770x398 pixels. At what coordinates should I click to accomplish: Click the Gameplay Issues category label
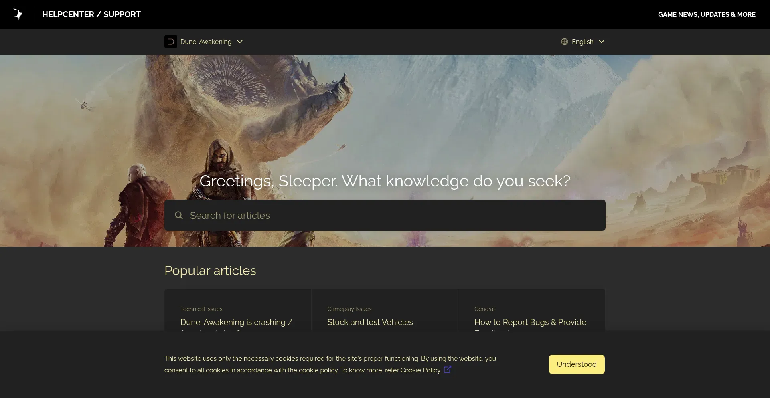click(x=349, y=309)
